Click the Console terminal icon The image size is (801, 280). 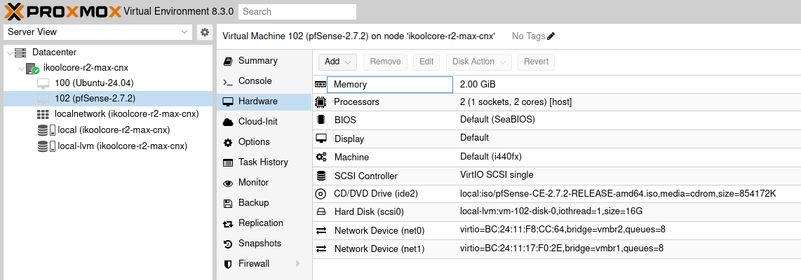pos(229,82)
